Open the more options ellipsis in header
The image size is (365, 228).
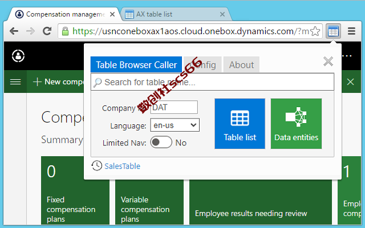(347, 56)
